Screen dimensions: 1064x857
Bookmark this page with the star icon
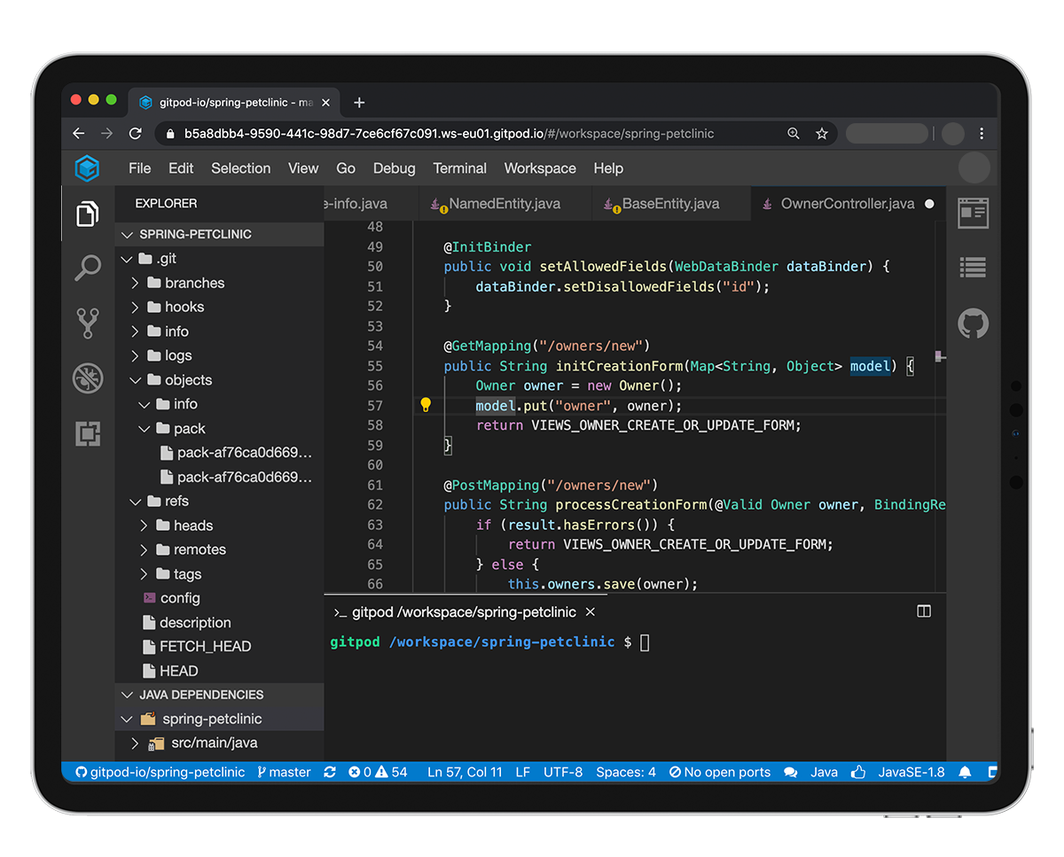point(822,134)
